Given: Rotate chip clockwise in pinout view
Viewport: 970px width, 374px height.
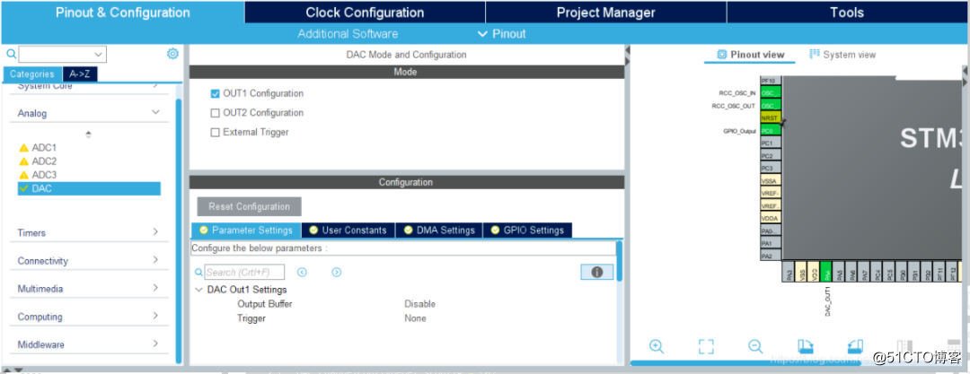Looking at the screenshot, I should coord(805,346).
